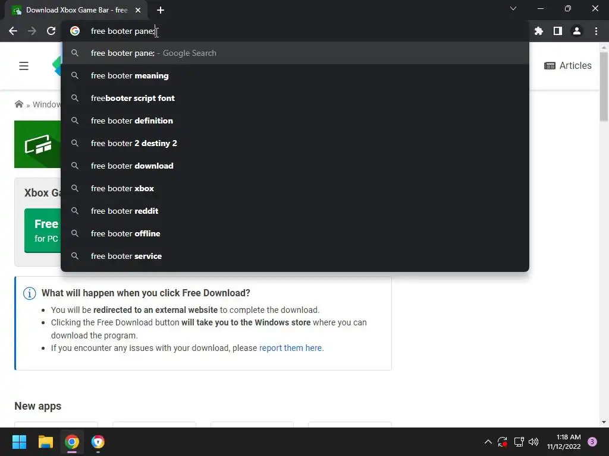The height and width of the screenshot is (456, 609).
Task: Choose the 'free booter offline' suggestion
Action: tap(295, 233)
